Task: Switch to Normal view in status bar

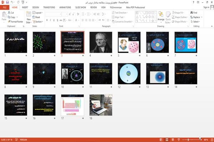Action: click(x=161, y=140)
